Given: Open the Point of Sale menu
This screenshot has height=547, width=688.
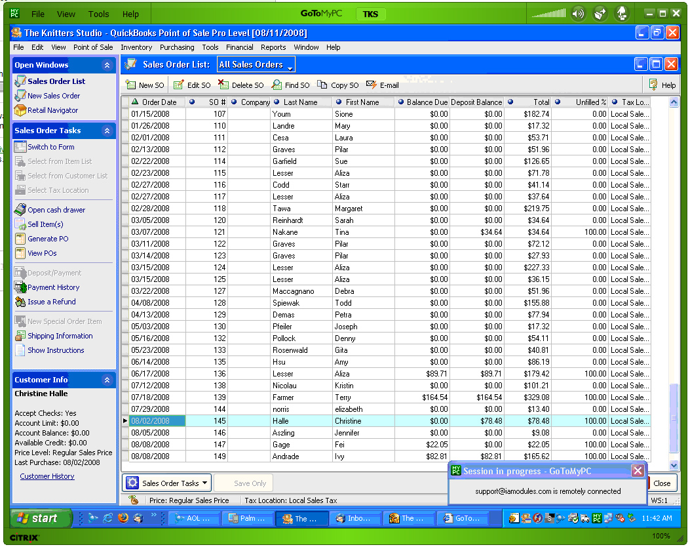Looking at the screenshot, I should tap(93, 47).
